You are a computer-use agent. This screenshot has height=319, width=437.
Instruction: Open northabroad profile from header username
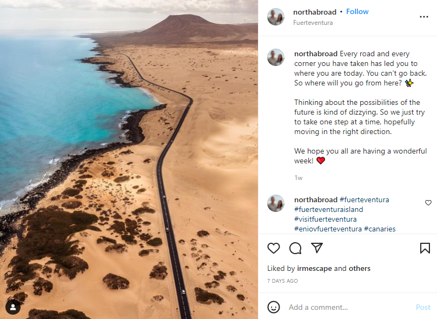(315, 12)
